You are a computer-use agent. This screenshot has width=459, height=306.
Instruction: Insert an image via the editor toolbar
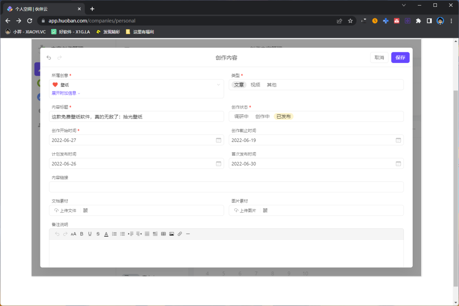pos(171,234)
